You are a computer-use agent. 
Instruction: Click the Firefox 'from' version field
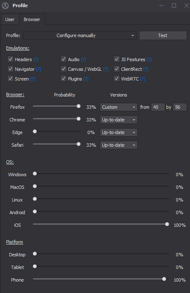(158, 107)
